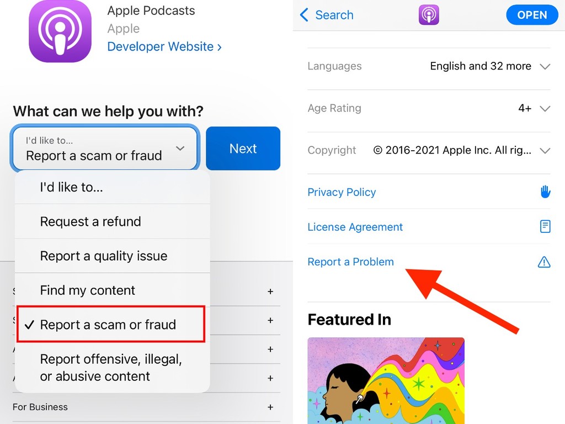Image resolution: width=565 pixels, height=424 pixels.
Task: Select Report offensive, illegal, or abusive content
Action: point(112,367)
